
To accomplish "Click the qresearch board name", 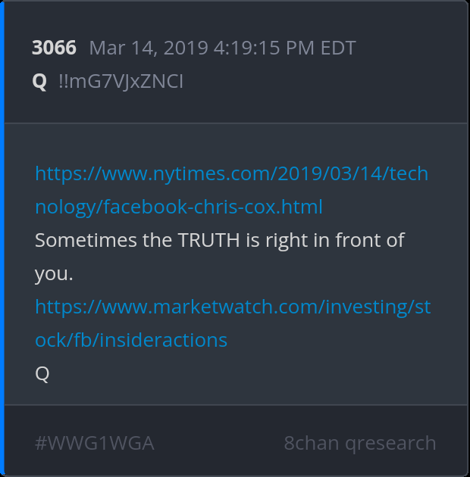I will (x=391, y=443).
